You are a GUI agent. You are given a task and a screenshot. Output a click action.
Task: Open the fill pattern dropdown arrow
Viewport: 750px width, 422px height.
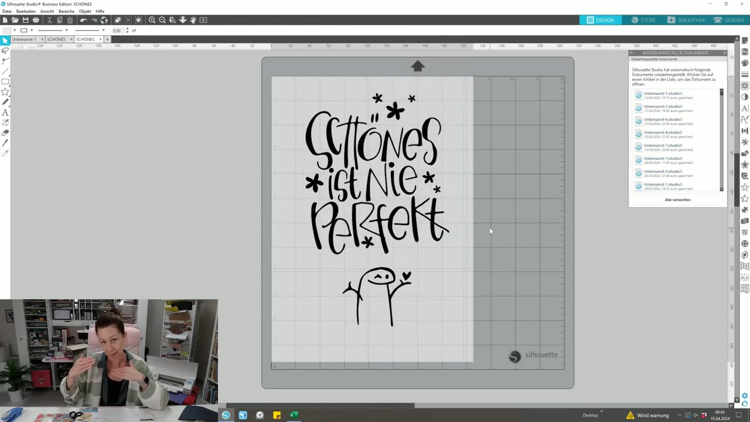[15, 30]
